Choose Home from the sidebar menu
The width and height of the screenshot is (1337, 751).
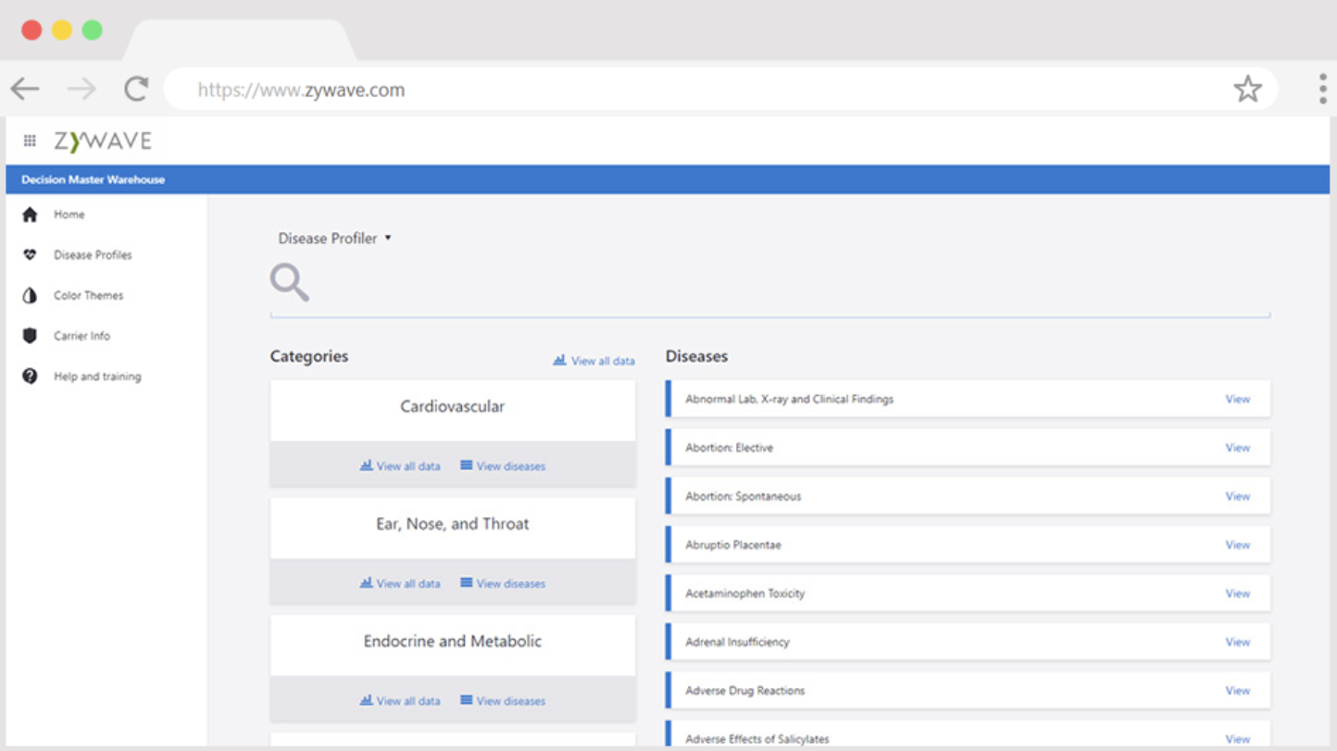point(69,215)
